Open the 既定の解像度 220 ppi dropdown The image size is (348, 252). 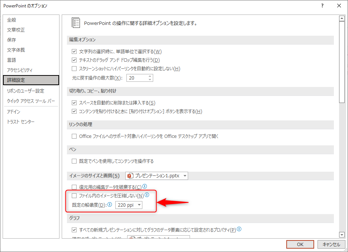[129, 205]
